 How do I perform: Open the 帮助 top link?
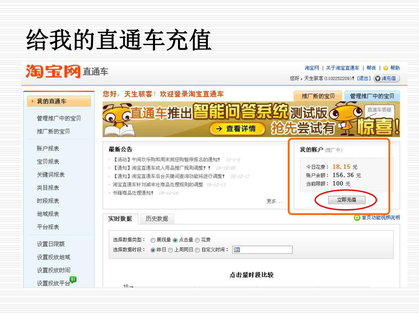click(395, 68)
